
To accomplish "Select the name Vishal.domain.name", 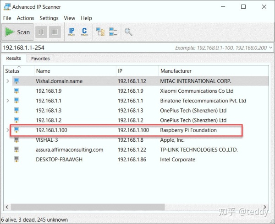I will pyautogui.click(x=59, y=81).
